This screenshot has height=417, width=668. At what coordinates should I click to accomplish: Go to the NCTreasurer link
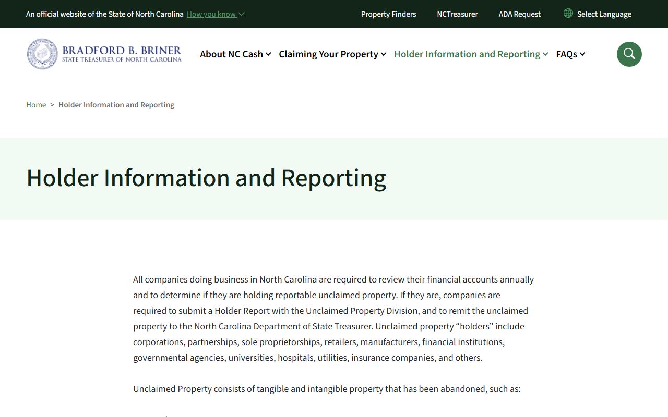457,14
